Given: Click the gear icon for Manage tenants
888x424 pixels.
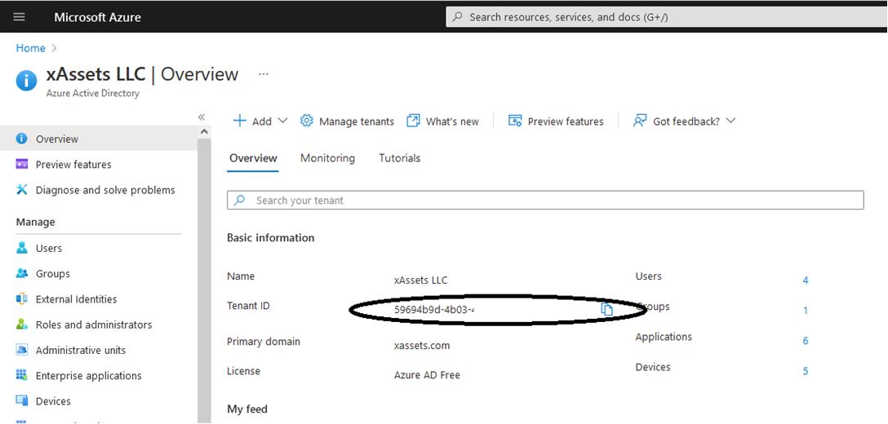Looking at the screenshot, I should tap(306, 121).
